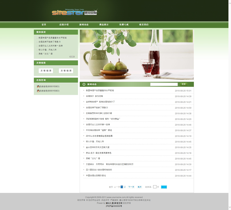Click the circular arrow icon beside 新闻动态 heading
Image resolution: width=231 pixels, height=210 pixels.
pyautogui.click(x=84, y=84)
